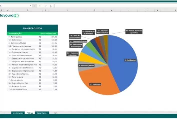Switch to the Base Dados sheet tab
177x119 pixels.
tap(42, 113)
